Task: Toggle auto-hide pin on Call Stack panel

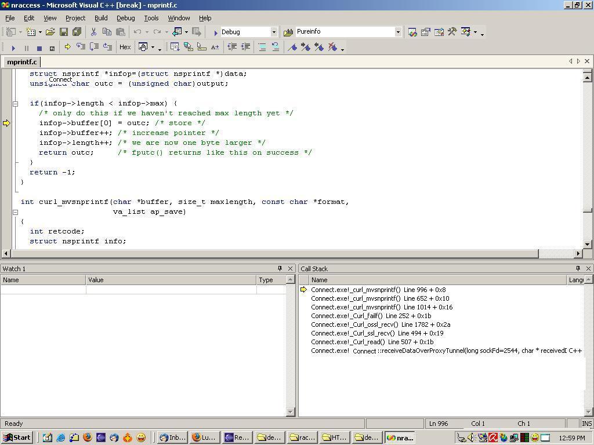Action: click(578, 268)
